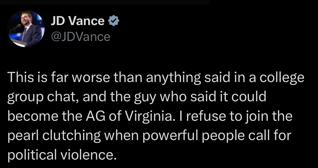Click the tweet line starting 'This is far worse'

(156, 78)
